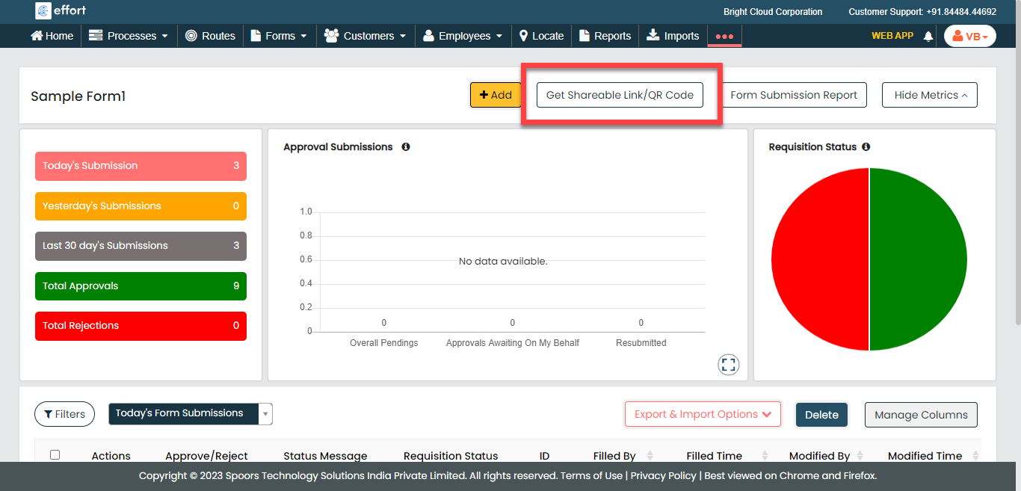Tick the select-all table header checkbox
Image resolution: width=1021 pixels, height=491 pixels.
[55, 454]
